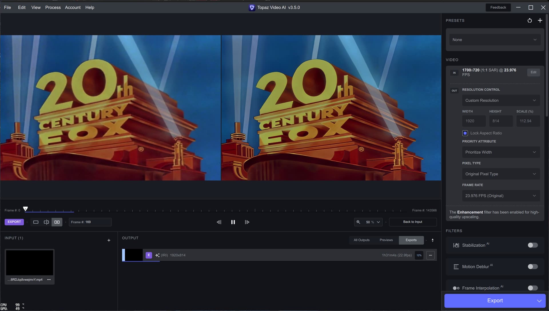Click the Back to Input button
Screen dimensions: 549x311
tap(413, 222)
